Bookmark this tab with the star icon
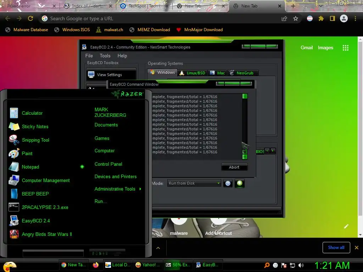Viewport: 363px width, 272px height. pos(296,18)
